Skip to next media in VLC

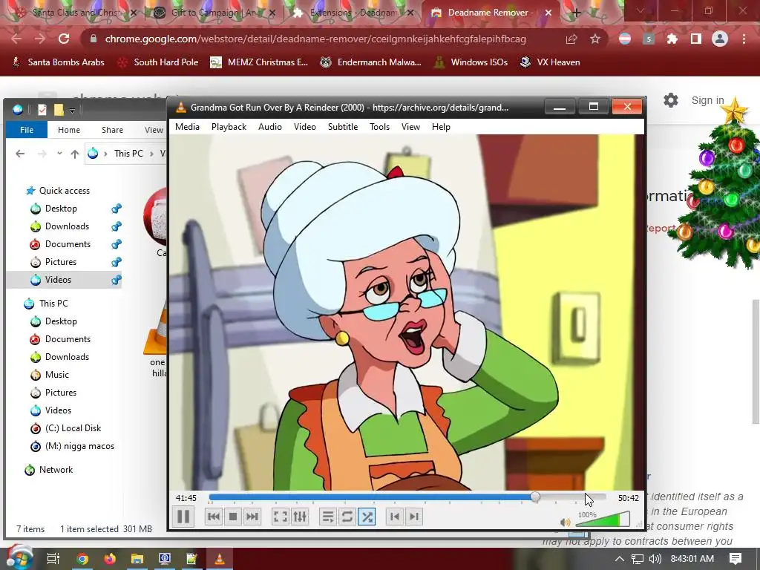pyautogui.click(x=252, y=517)
